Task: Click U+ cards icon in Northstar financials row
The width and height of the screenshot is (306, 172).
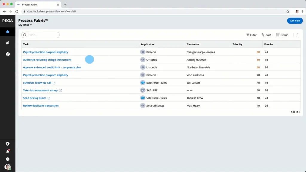Action: click(143, 67)
